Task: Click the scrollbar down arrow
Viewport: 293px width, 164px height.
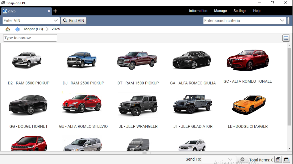Action: [x=289, y=149]
